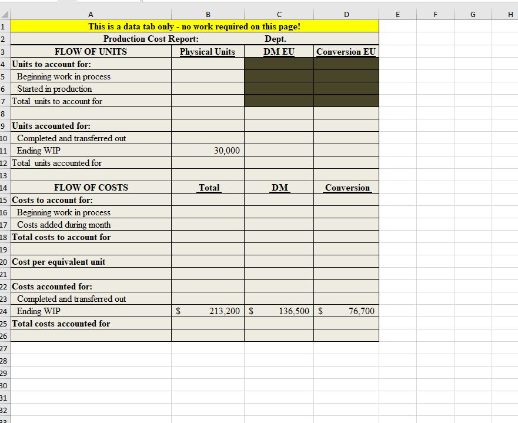The height and width of the screenshot is (423, 518).
Task: Click 'Cost per equivalent unit' cell
Action: coord(91,261)
